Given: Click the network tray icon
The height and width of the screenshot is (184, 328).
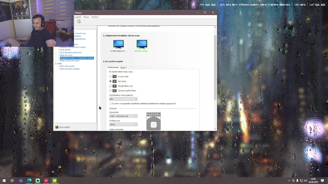Looking at the screenshot, I should 301,181.
